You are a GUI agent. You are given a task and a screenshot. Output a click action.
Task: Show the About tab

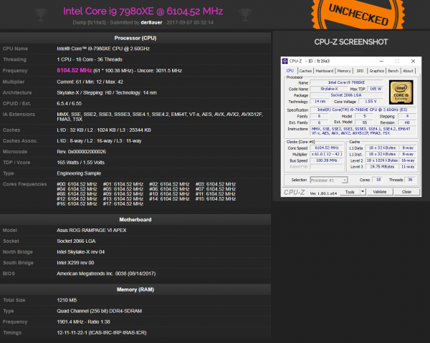407,71
